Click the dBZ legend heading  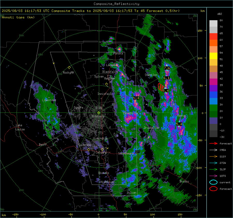point(220,14)
